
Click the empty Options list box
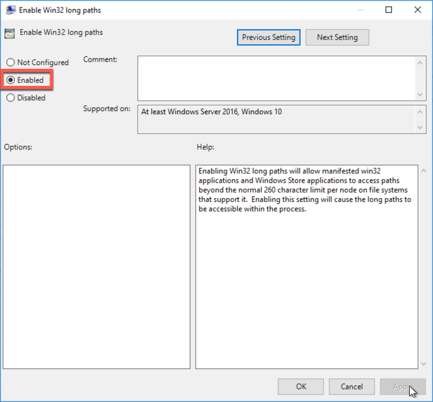(96, 267)
